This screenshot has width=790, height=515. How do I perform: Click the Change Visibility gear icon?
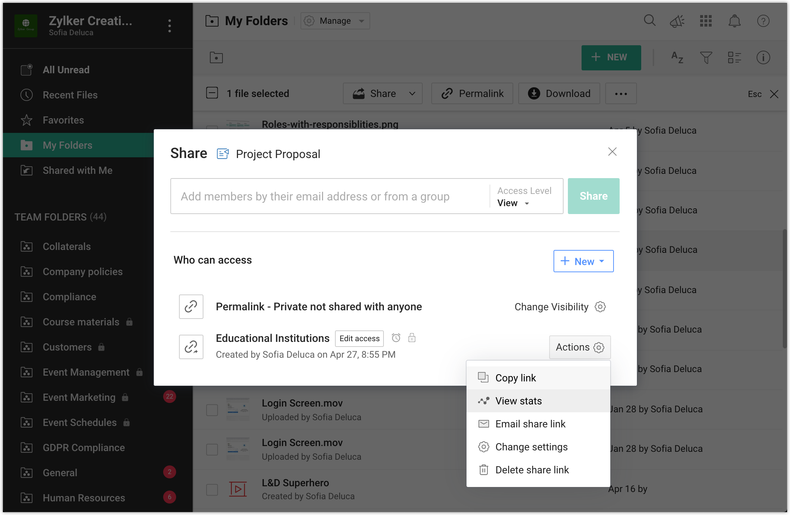coord(600,307)
